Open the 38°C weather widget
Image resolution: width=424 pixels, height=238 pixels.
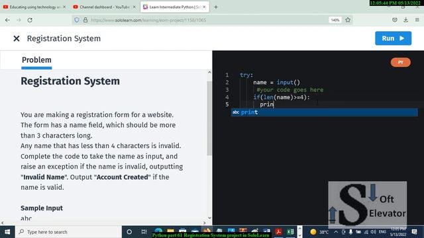[x=319, y=232]
